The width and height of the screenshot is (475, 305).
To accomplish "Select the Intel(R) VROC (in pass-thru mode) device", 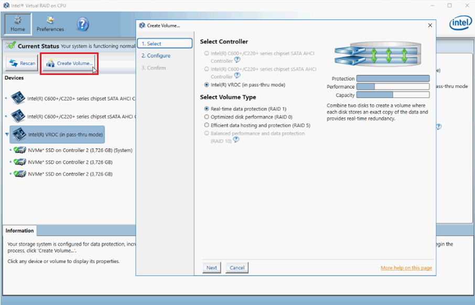I will point(57,135).
